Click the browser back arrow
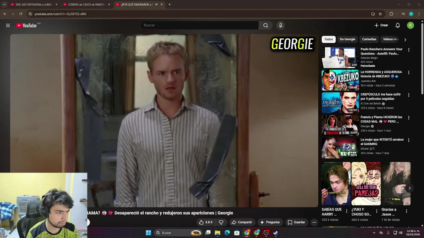 click(5, 14)
